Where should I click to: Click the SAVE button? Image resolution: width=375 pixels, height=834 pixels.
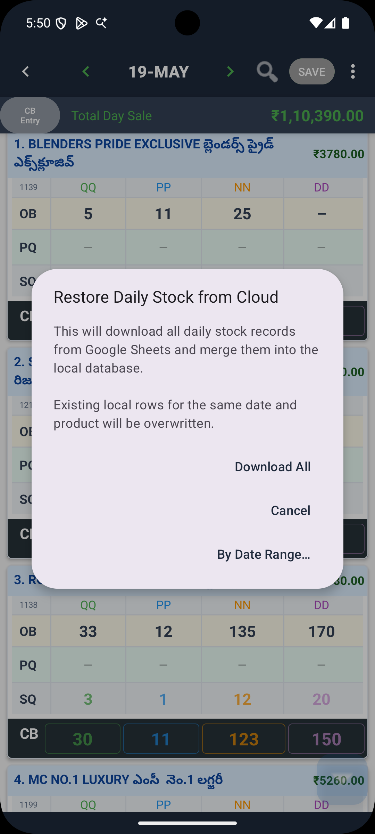coord(312,72)
